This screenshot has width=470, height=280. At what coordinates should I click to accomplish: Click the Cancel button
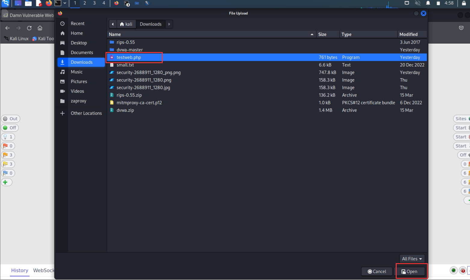coord(377,271)
